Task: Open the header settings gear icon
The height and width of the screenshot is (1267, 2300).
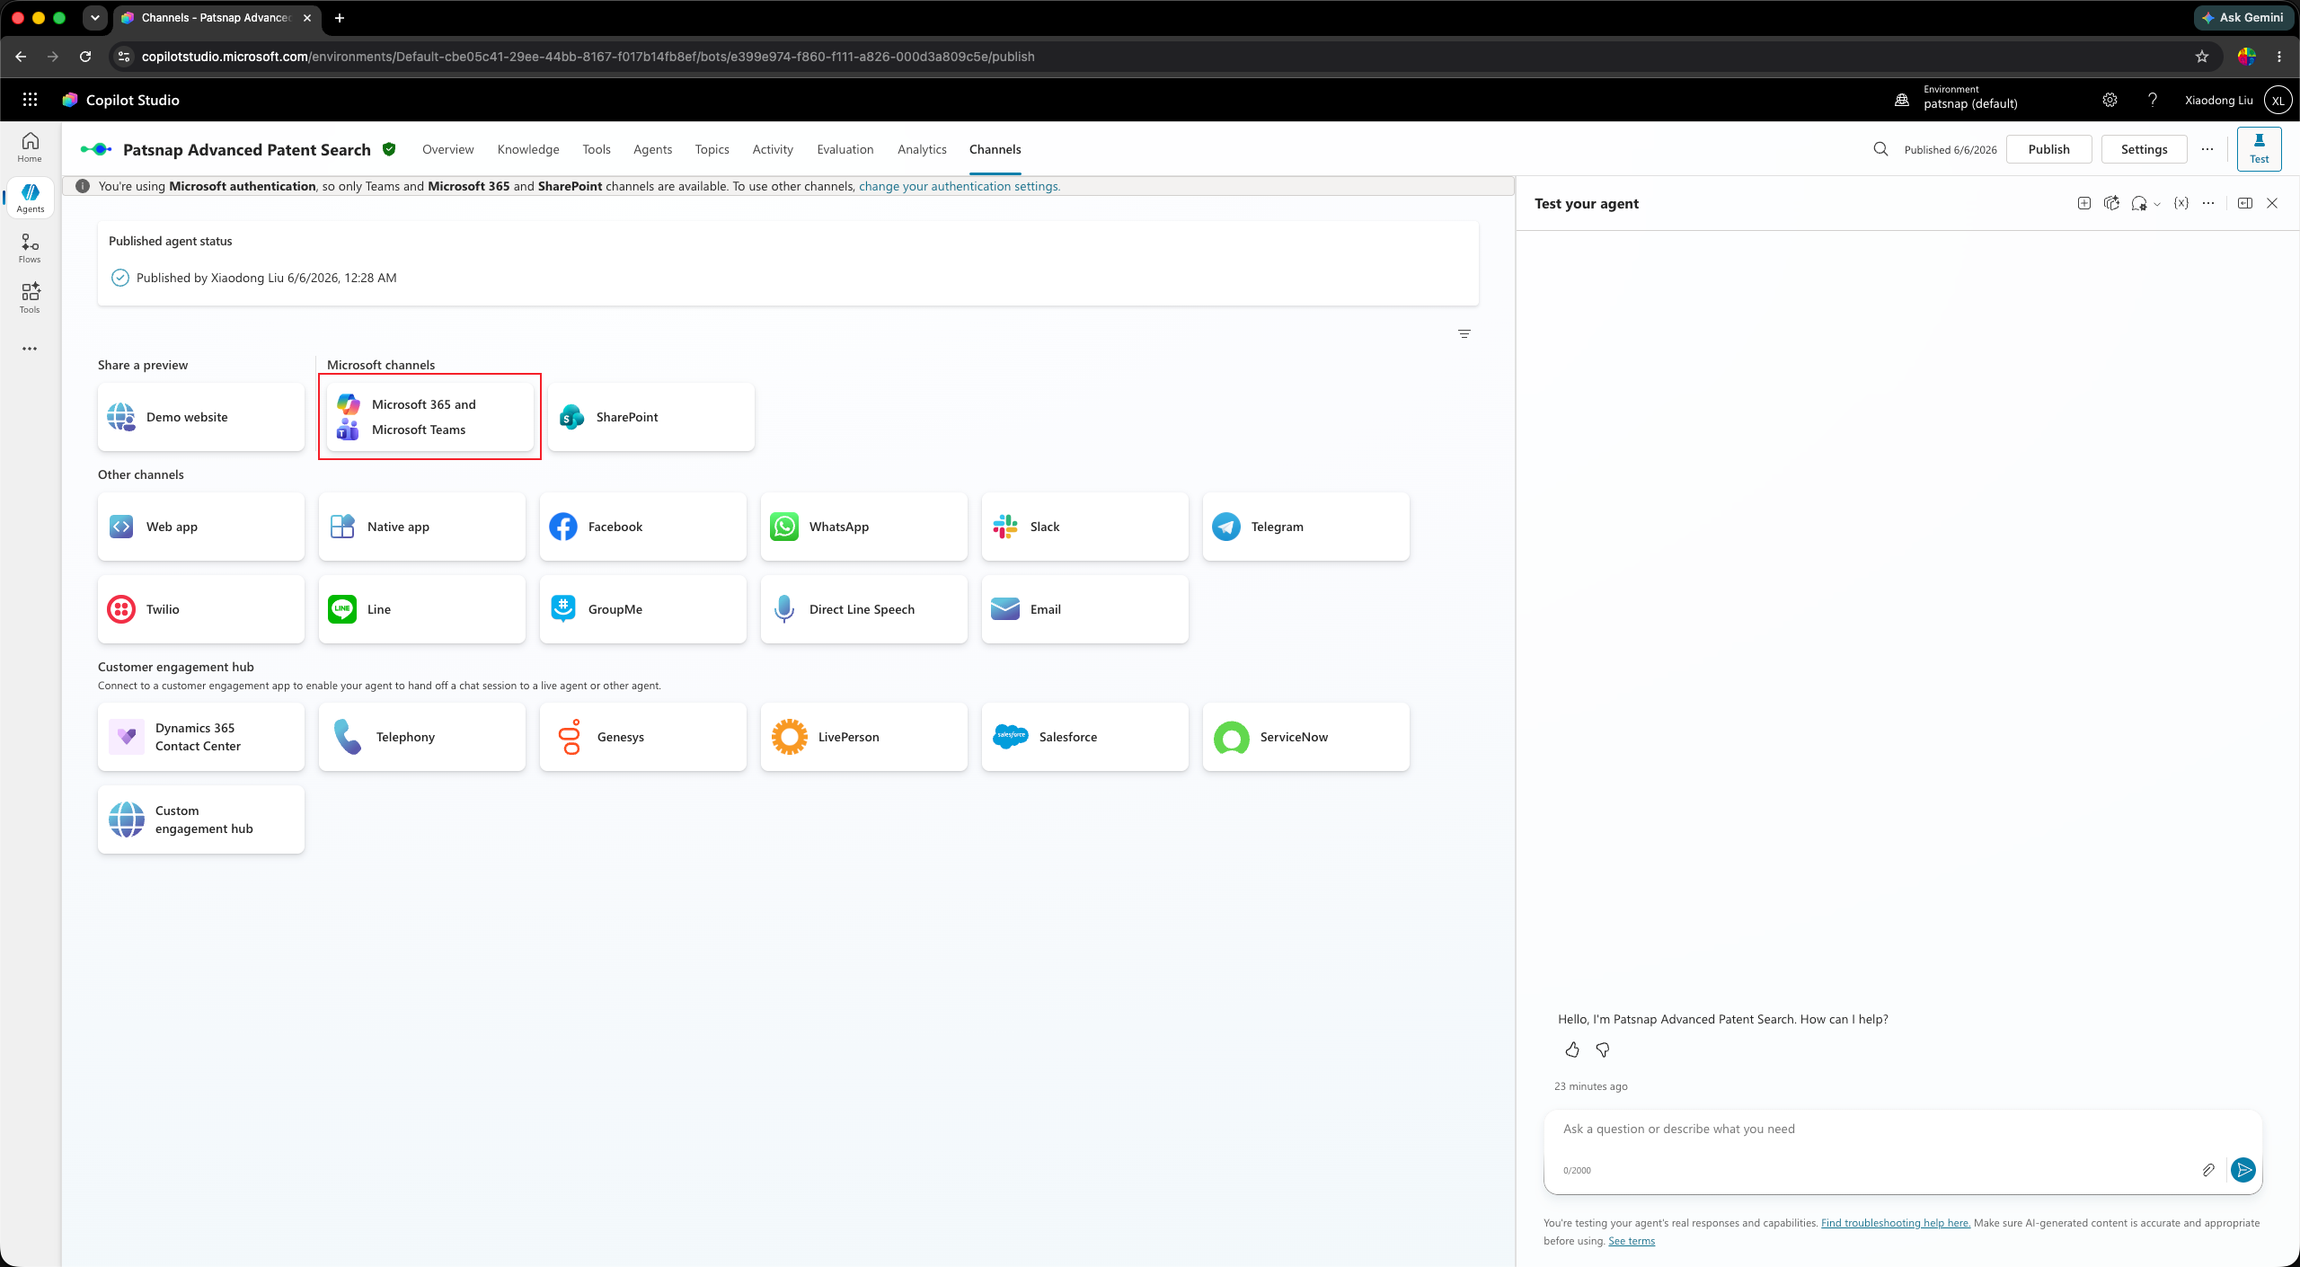Action: pyautogui.click(x=2110, y=100)
